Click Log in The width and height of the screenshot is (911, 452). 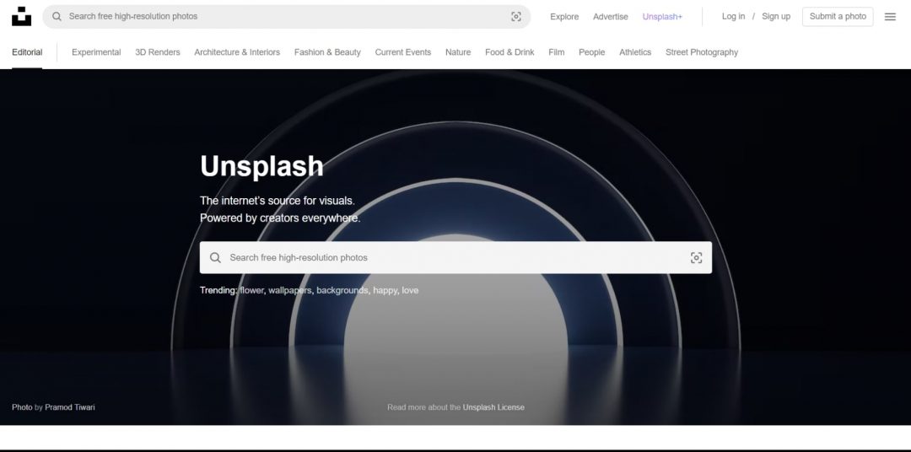[733, 16]
